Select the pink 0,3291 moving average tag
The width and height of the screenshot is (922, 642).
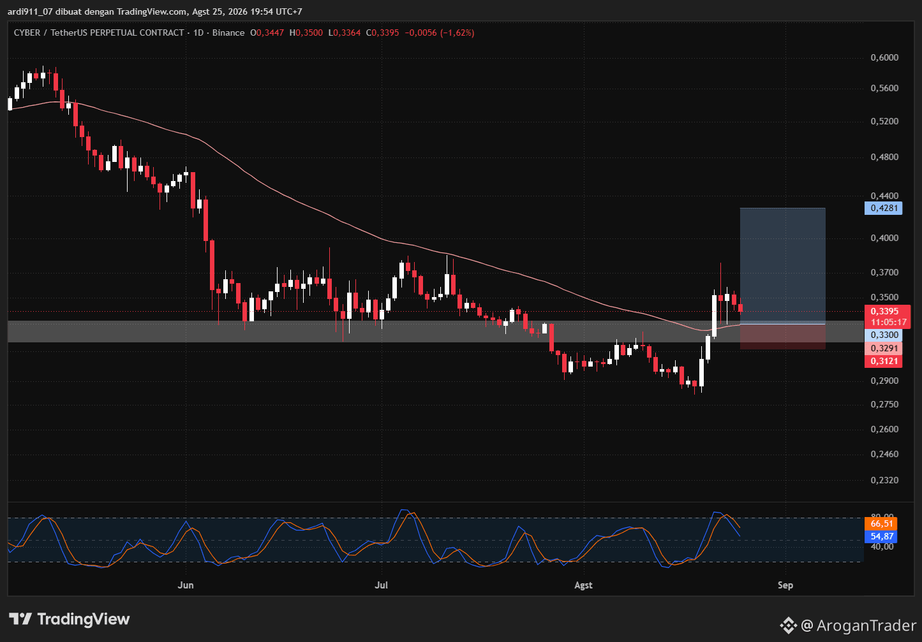coord(883,349)
